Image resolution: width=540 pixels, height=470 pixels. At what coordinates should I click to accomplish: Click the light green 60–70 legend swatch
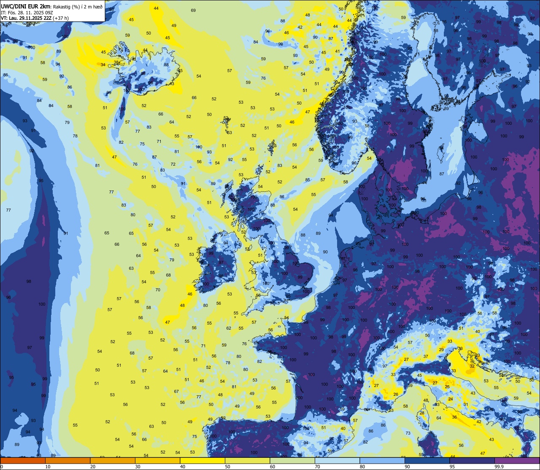pos(292,460)
